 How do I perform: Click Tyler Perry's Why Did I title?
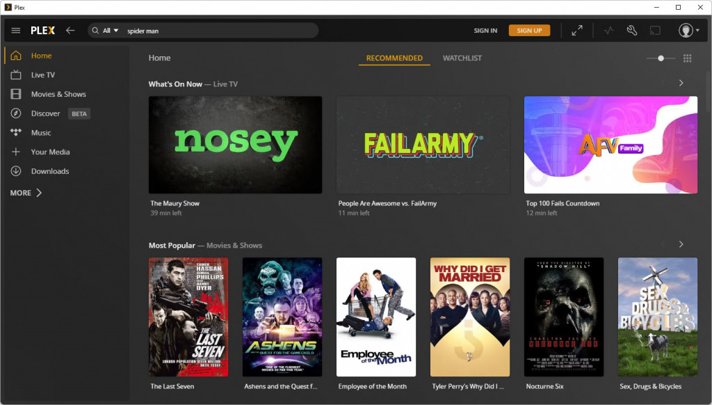click(x=468, y=386)
